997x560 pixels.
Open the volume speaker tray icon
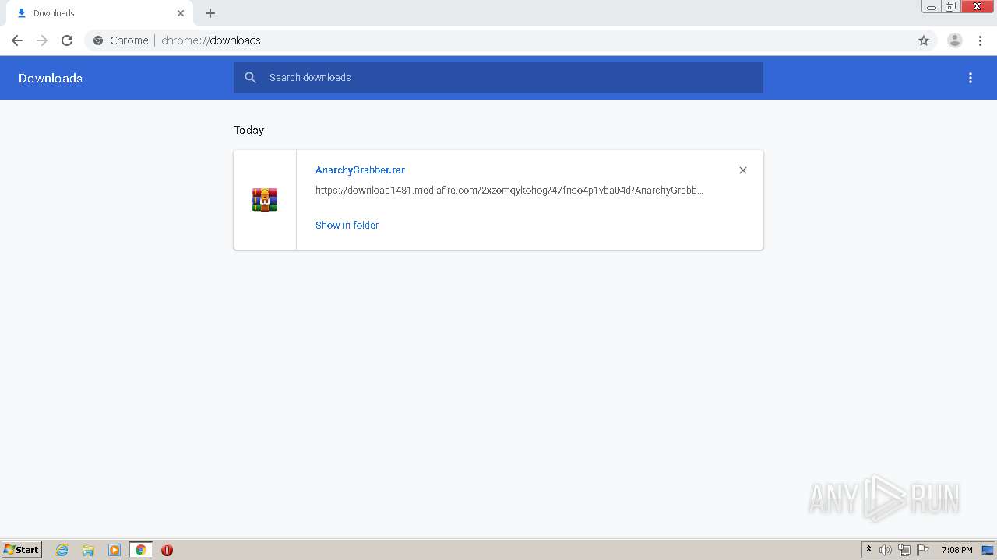tap(886, 550)
